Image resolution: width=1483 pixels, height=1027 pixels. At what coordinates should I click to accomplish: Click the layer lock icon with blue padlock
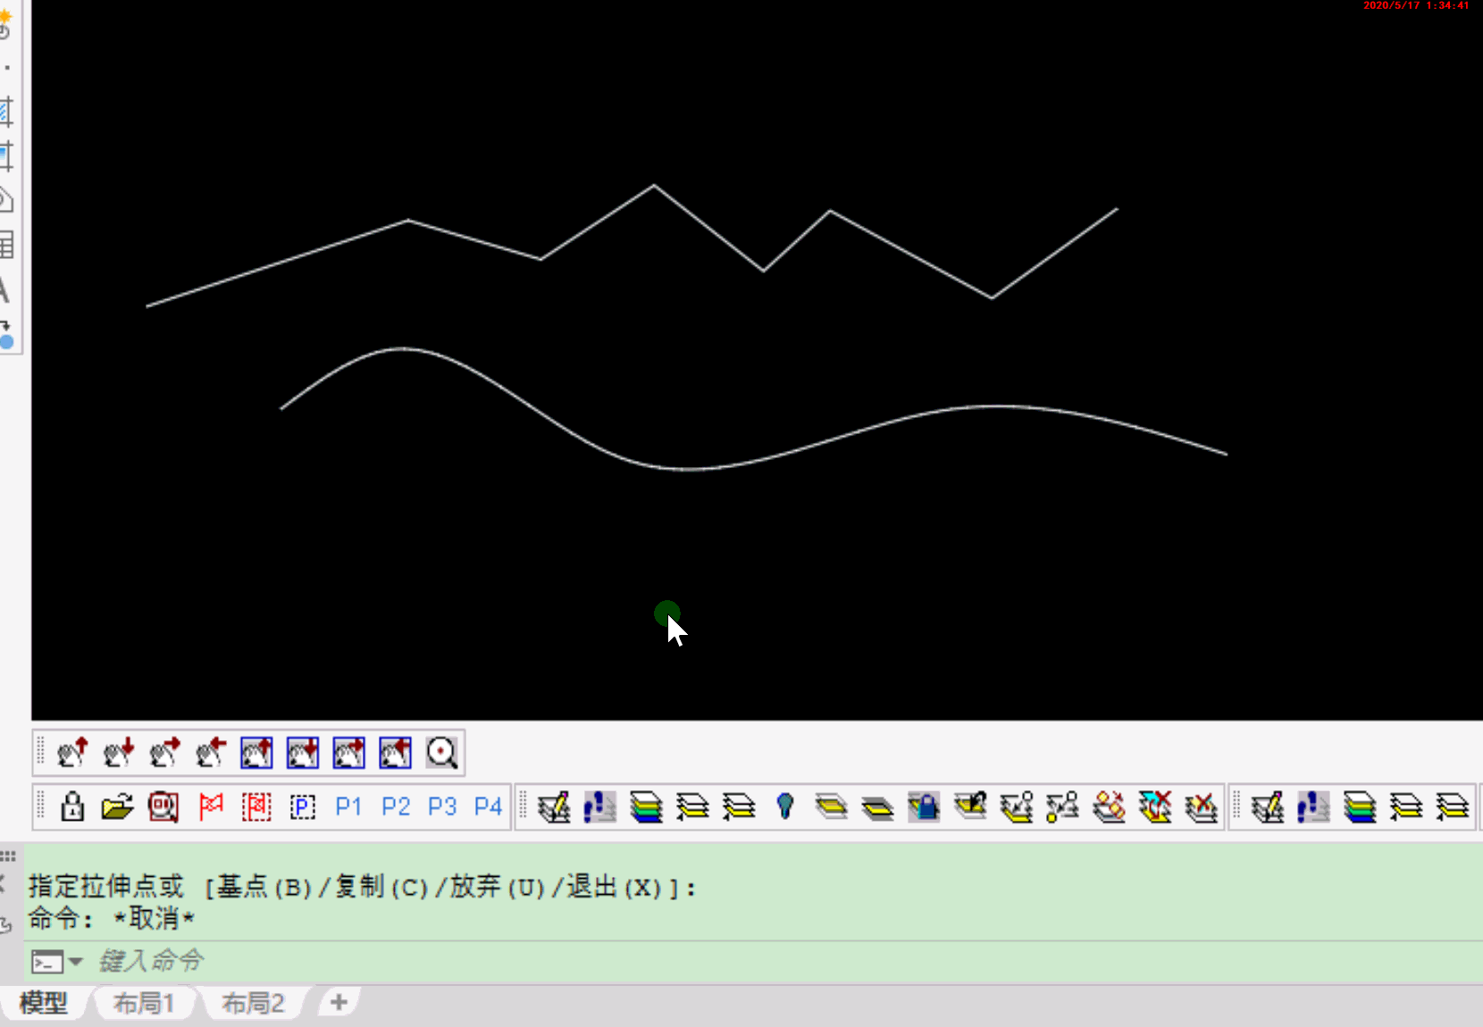(x=925, y=806)
